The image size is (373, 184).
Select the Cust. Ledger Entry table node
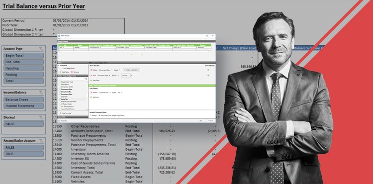coord(69,68)
